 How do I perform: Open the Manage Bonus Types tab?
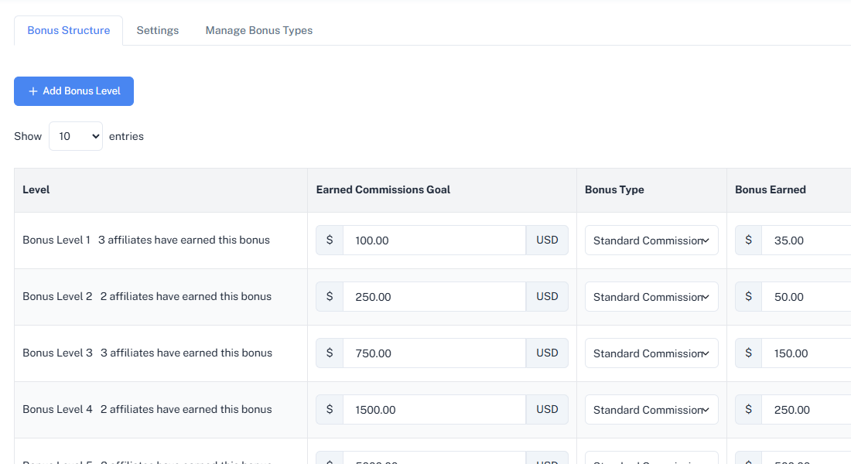click(258, 30)
